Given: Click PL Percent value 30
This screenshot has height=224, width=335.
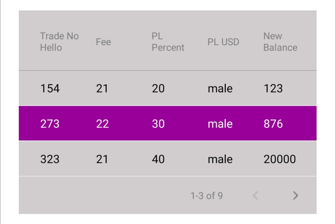Looking at the screenshot, I should tap(158, 124).
